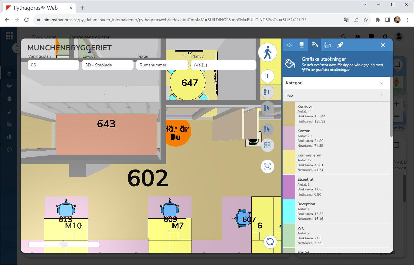Image resolution: width=414 pixels, height=265 pixels.
Task: Open the rocket icon tab
Action: click(x=340, y=45)
